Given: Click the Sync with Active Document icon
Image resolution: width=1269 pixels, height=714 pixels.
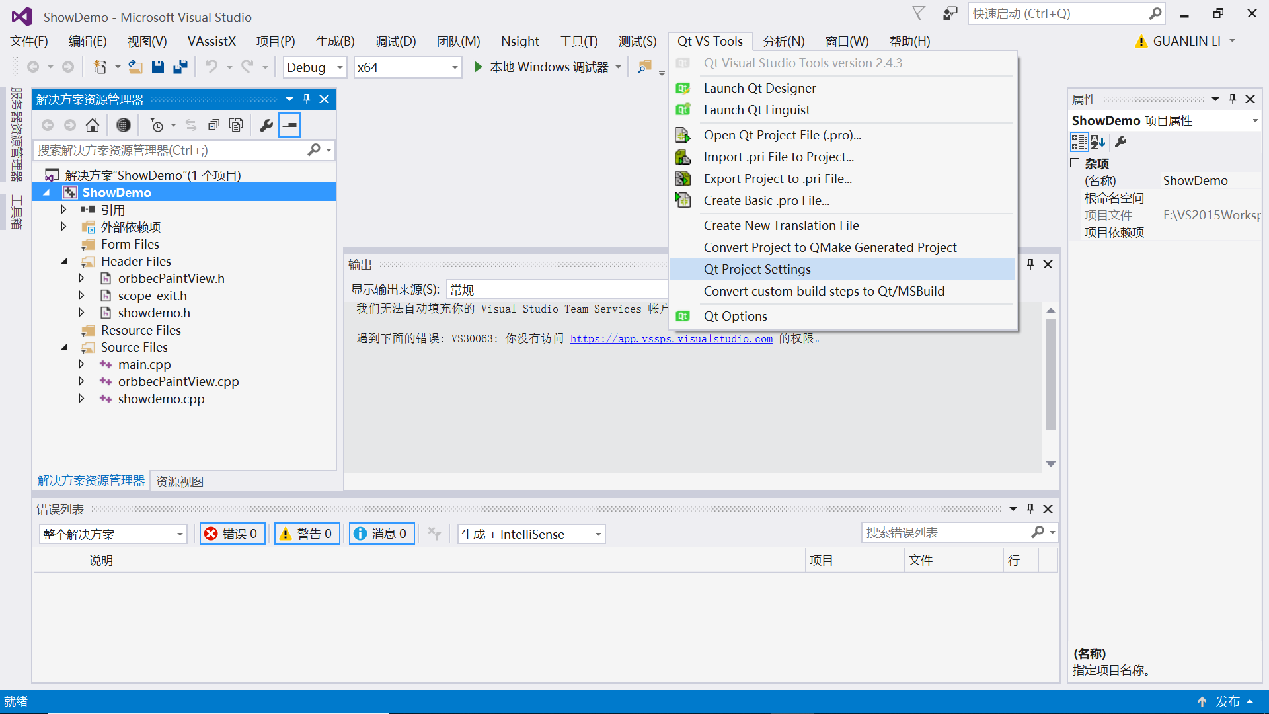Looking at the screenshot, I should click(191, 124).
